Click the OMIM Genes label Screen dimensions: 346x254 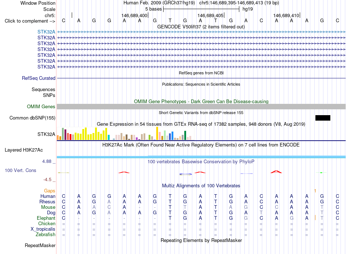coord(41,106)
